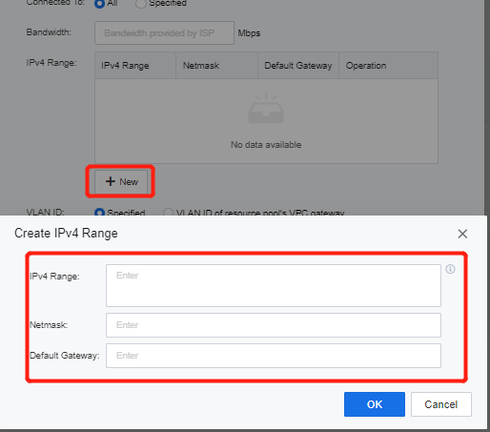Click the IPv4 Range column header
Screen dimensions: 490x432
[x=135, y=66]
